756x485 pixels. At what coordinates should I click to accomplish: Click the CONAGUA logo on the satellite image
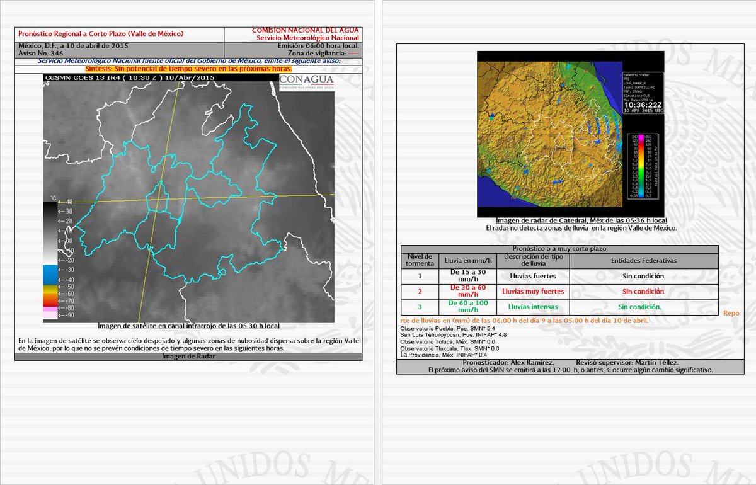tap(306, 83)
